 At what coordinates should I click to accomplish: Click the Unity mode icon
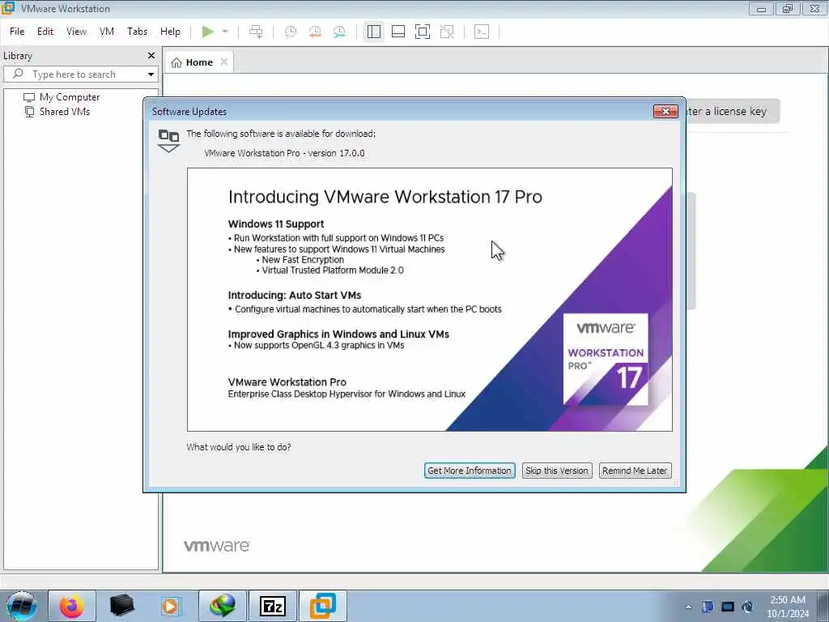(447, 32)
